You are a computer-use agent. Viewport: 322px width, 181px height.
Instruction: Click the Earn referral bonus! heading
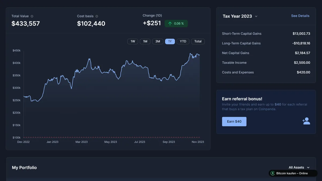(242, 99)
